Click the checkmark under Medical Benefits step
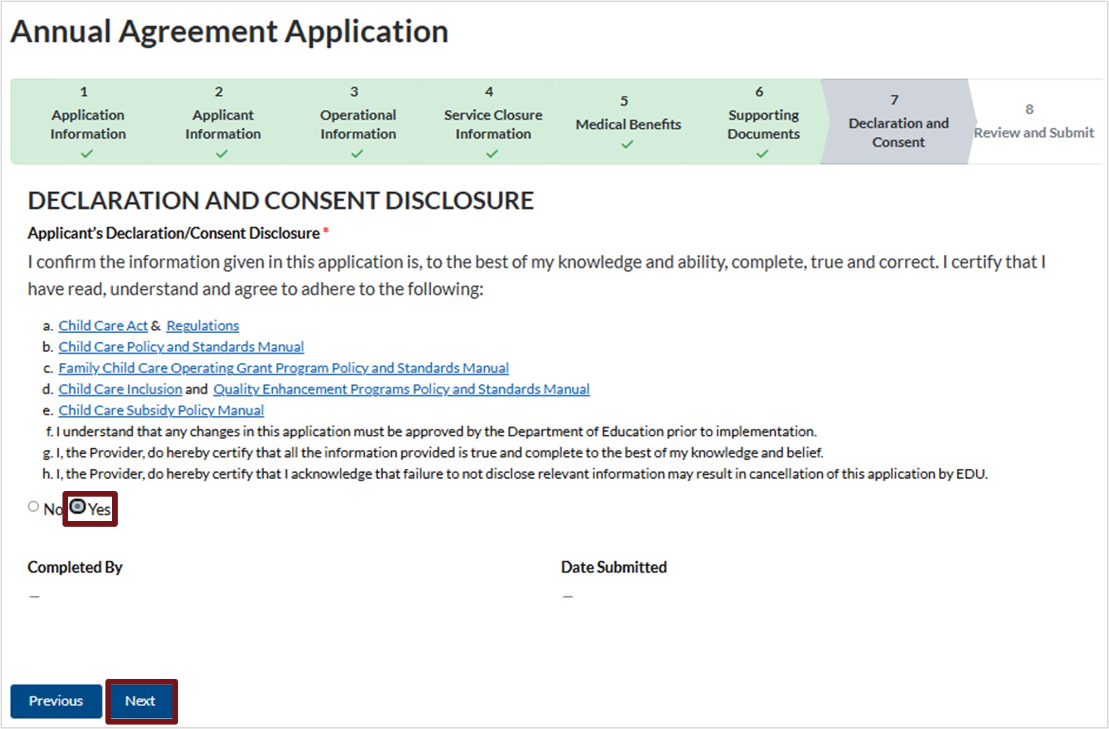The height and width of the screenshot is (729, 1109). tap(628, 145)
